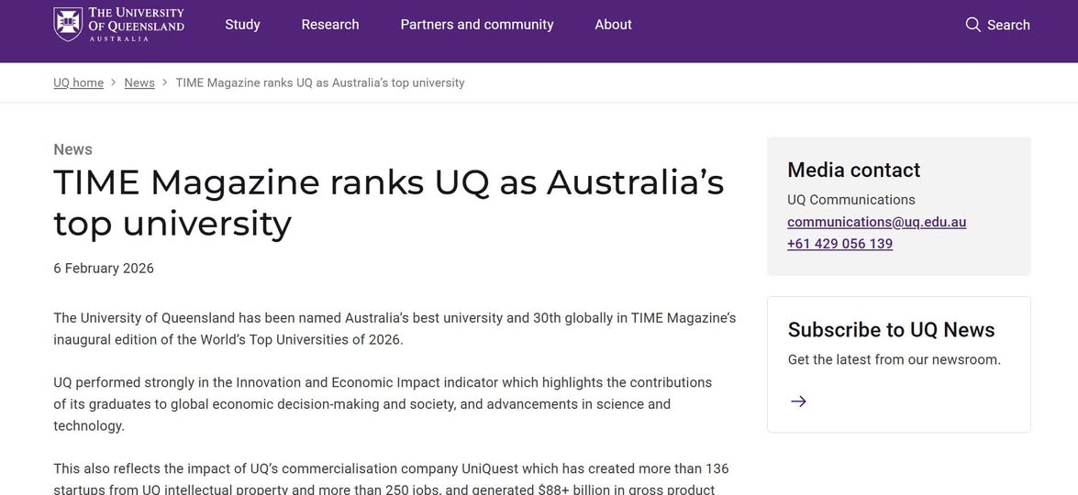The height and width of the screenshot is (495, 1078).
Task: Click the 'Get the latest from our newsroom' text
Action: click(x=894, y=360)
